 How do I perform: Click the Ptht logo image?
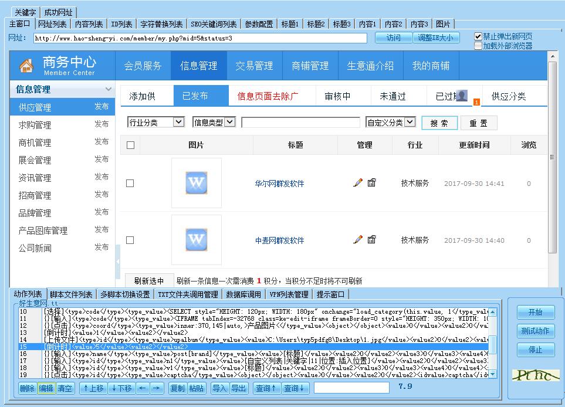pos(536,375)
